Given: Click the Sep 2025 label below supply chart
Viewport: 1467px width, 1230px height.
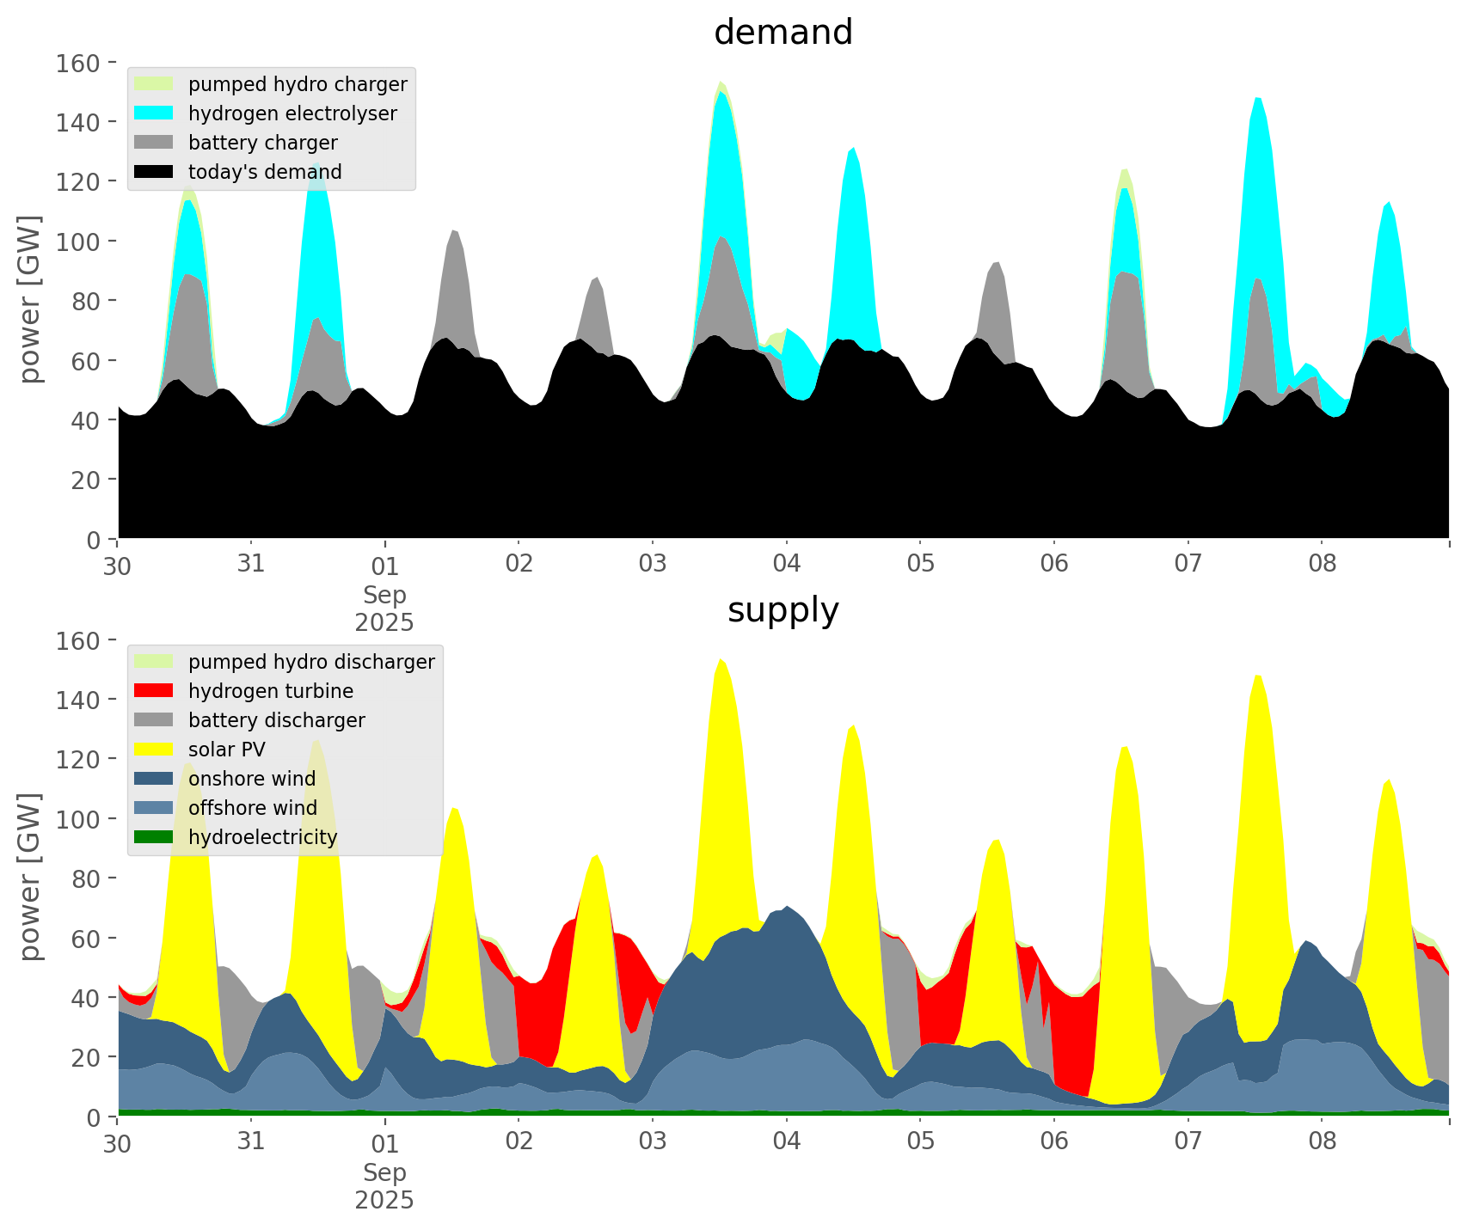Looking at the screenshot, I should pyautogui.click(x=384, y=1186).
